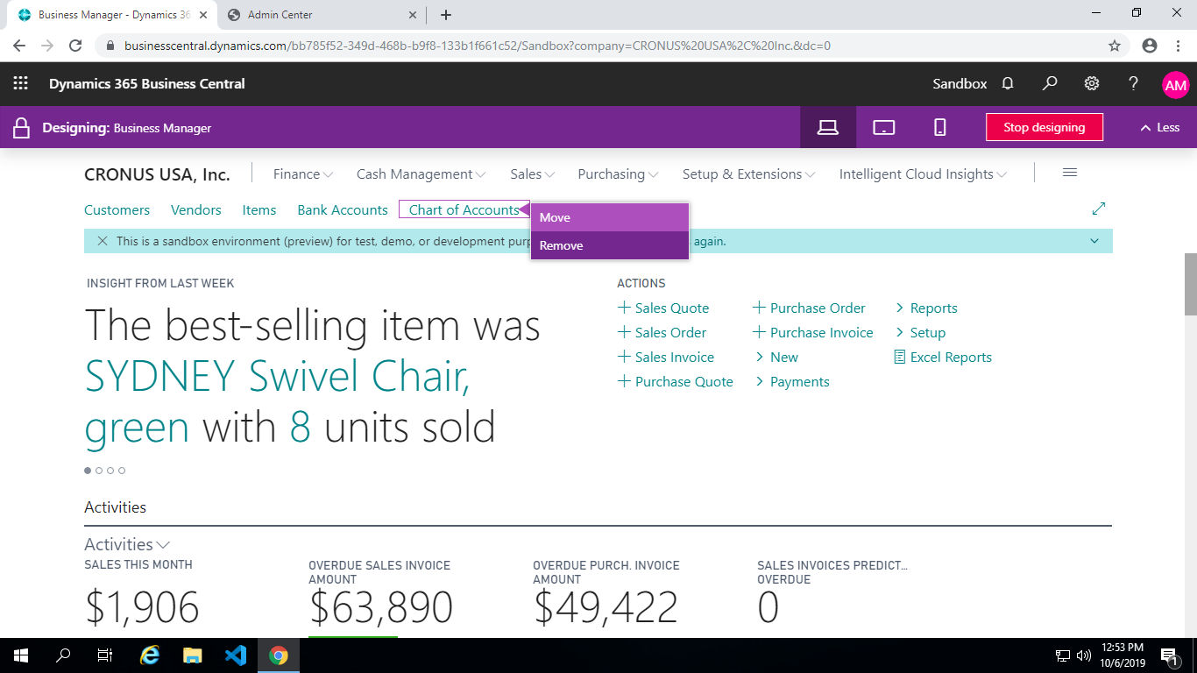Create a new Purchase Order

[809, 308]
